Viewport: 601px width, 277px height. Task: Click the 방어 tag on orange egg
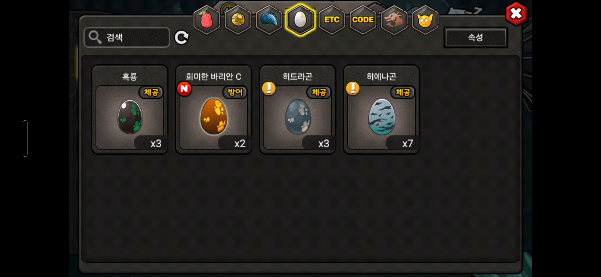point(235,92)
